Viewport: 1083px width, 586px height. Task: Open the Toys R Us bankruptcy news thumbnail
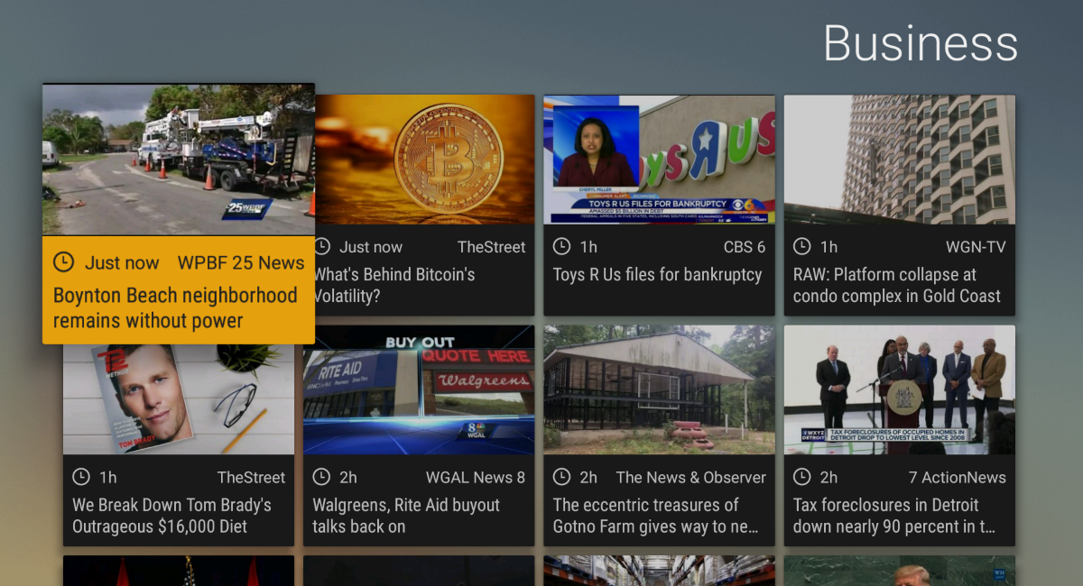pyautogui.click(x=659, y=160)
